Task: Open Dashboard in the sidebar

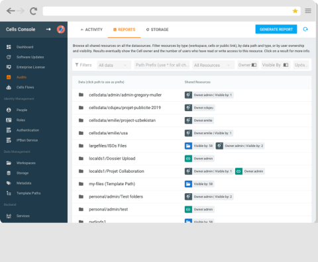Action: 25,47
